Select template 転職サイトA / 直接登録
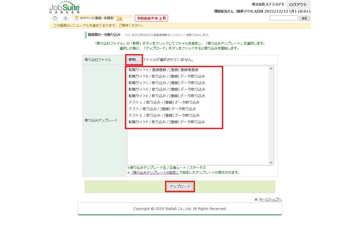360x239 pixels. pyautogui.click(x=163, y=70)
